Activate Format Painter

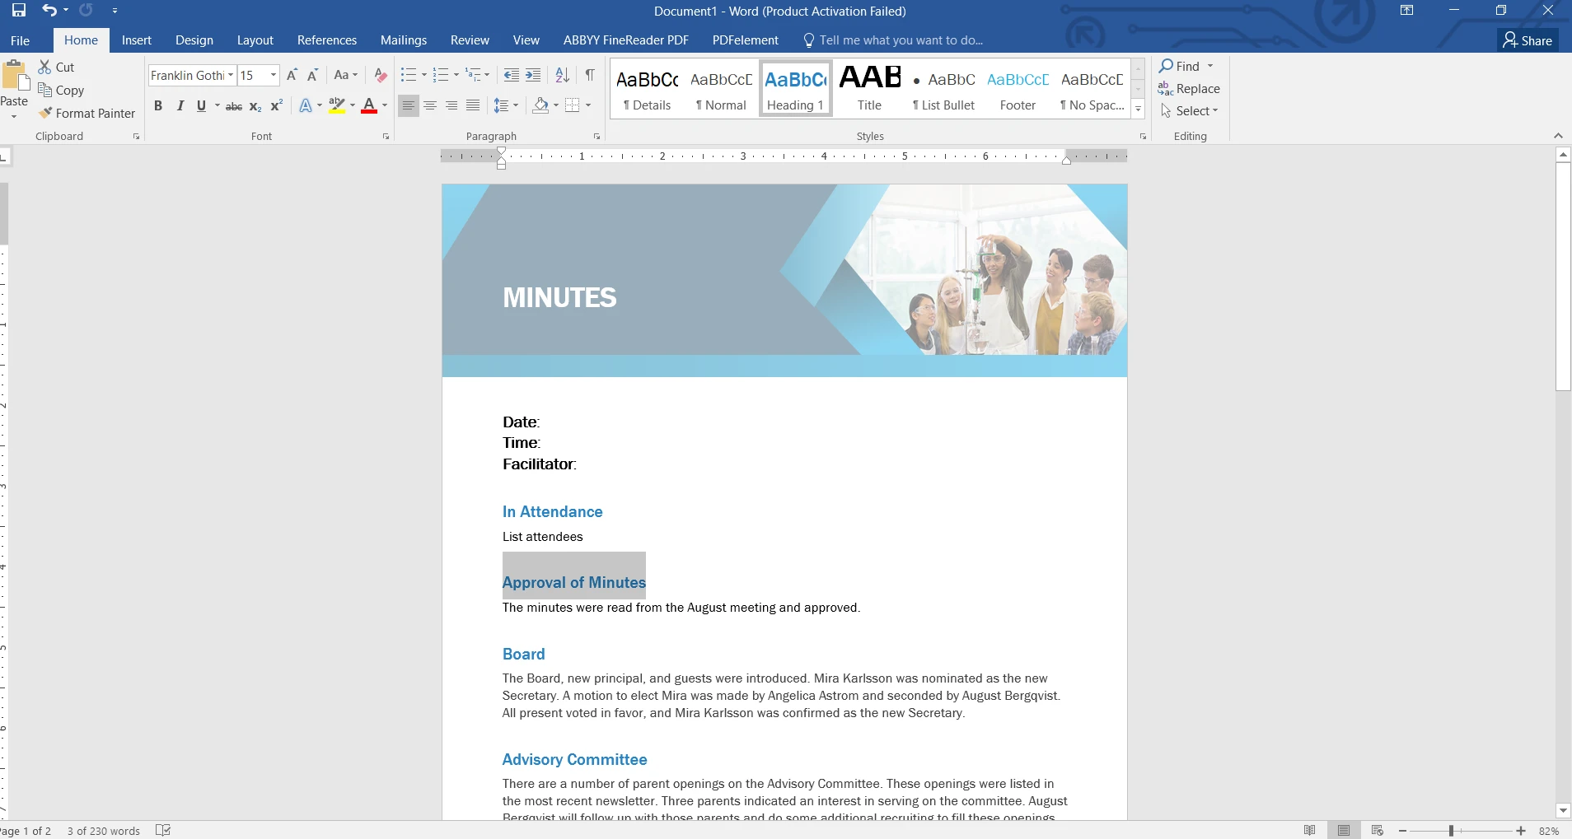(x=87, y=113)
